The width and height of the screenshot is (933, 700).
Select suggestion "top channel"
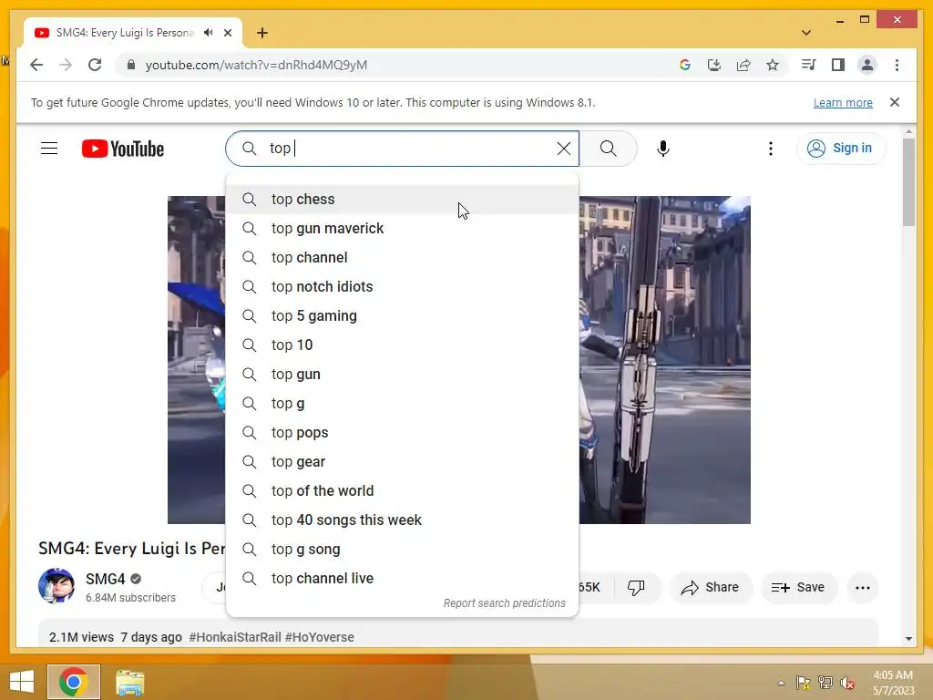click(402, 258)
